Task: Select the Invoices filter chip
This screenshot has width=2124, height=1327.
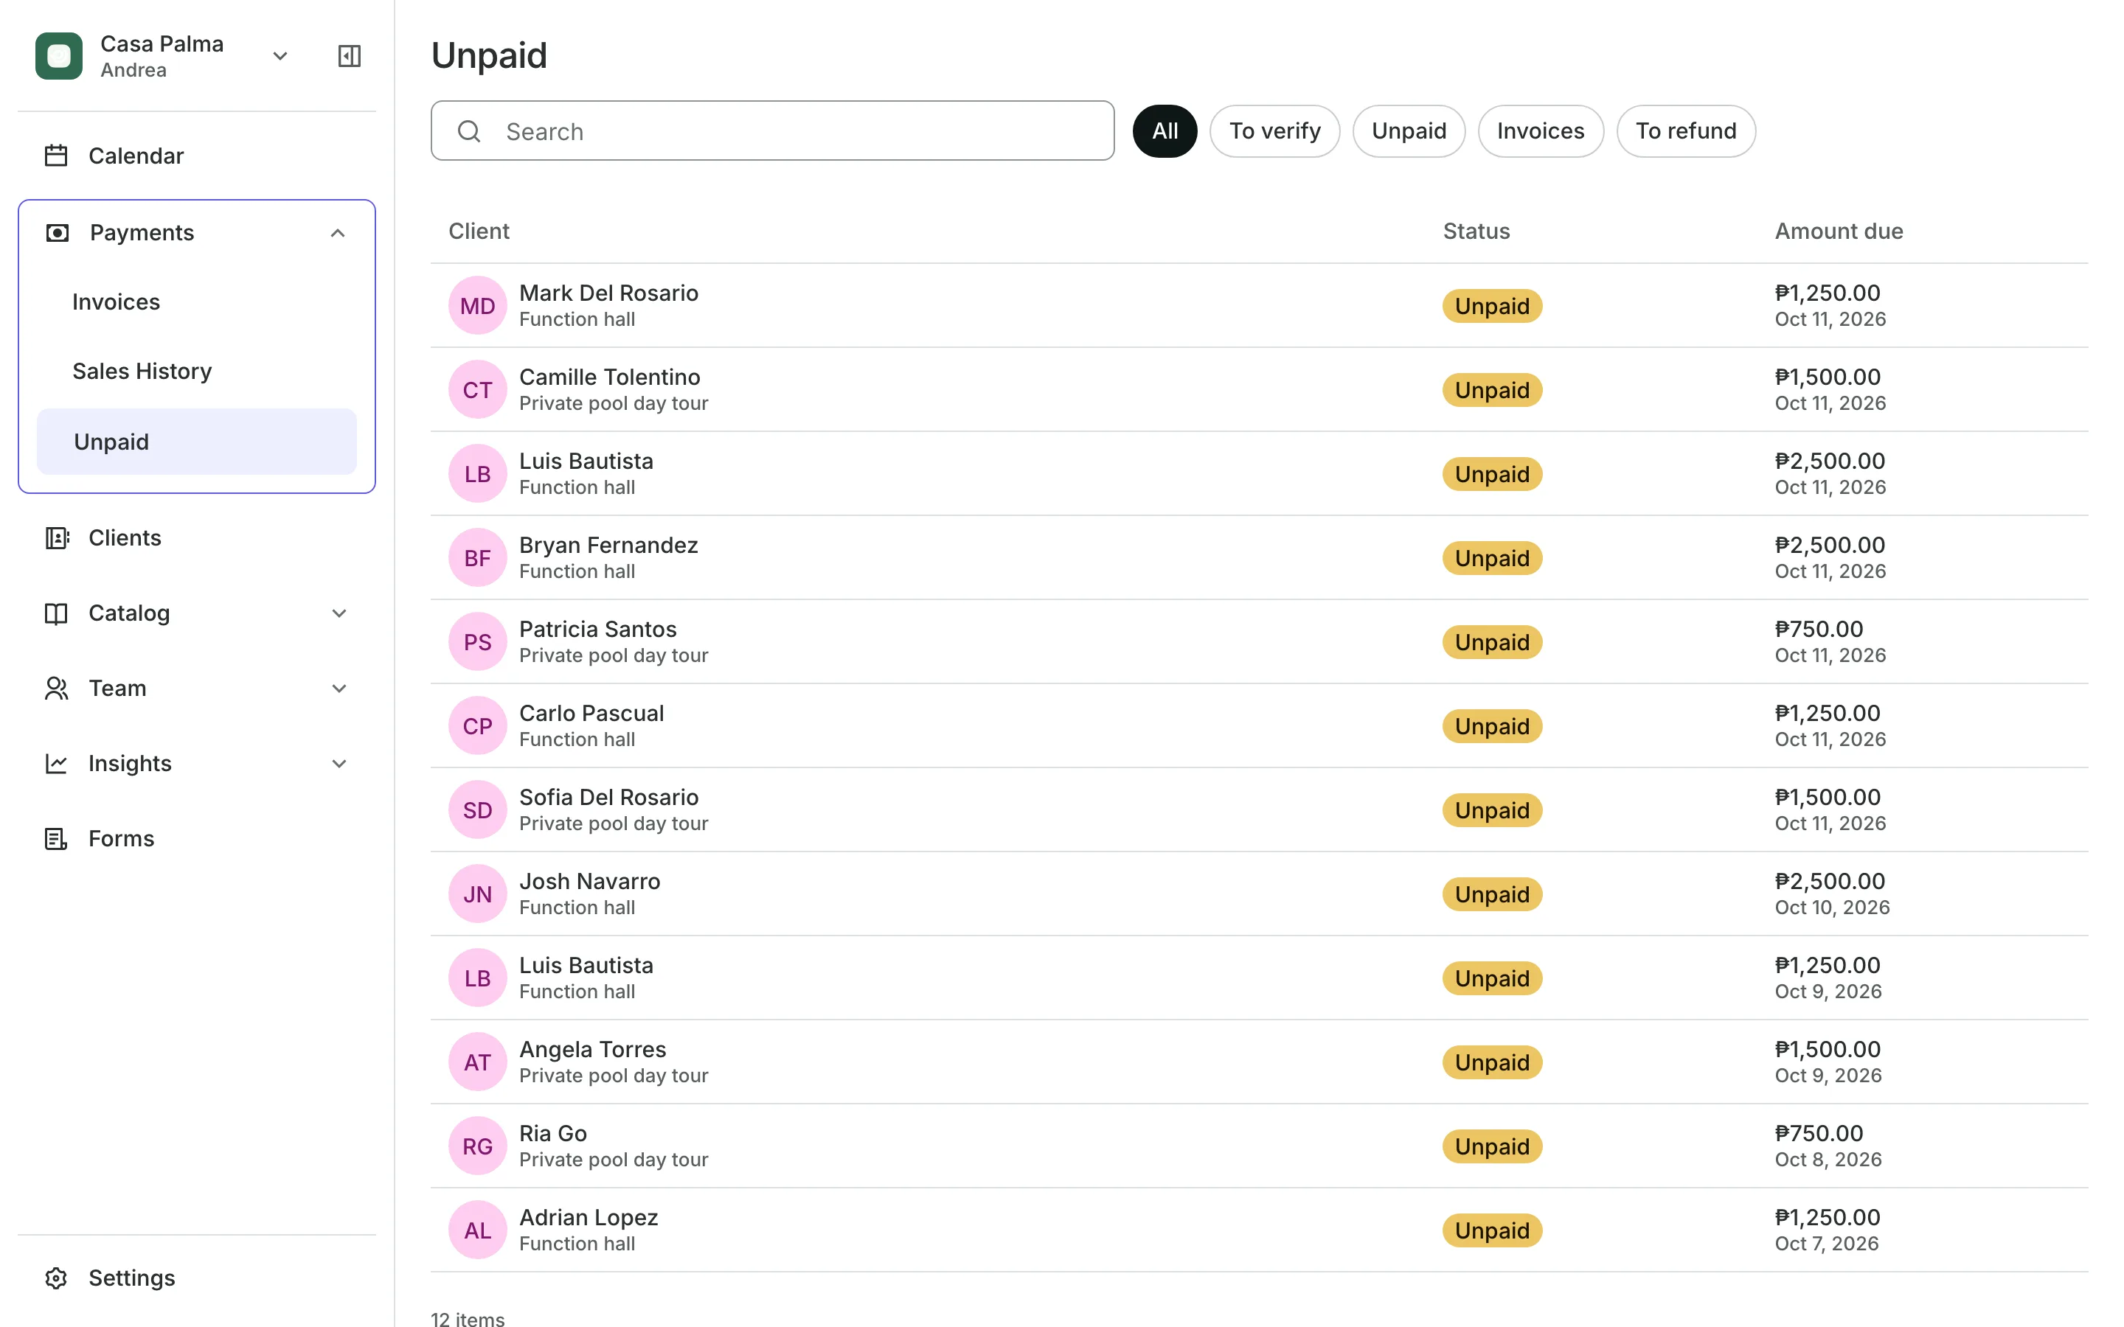Action: pyautogui.click(x=1541, y=130)
